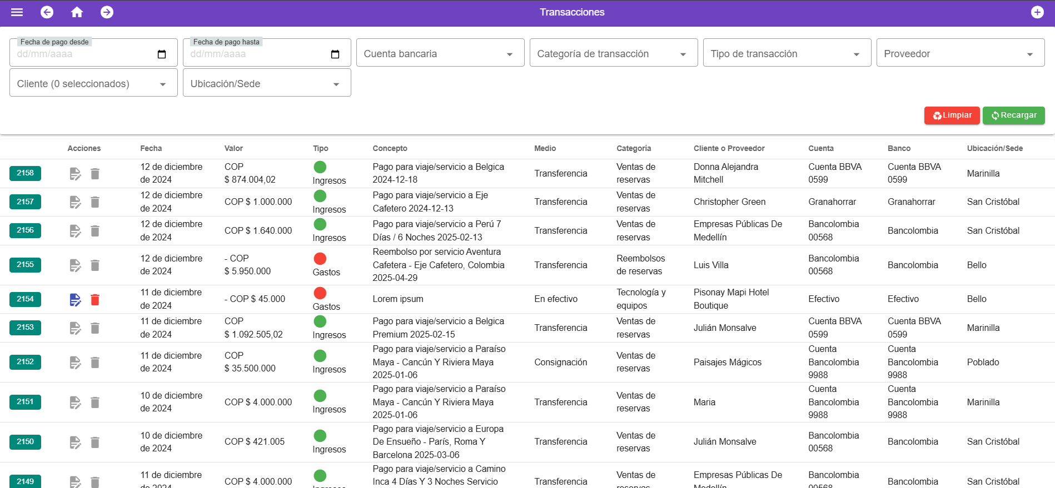
Task: Click trash icon for transaction 2156
Action: (x=95, y=231)
